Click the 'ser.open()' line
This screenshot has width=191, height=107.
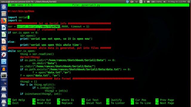click(x=28, y=36)
